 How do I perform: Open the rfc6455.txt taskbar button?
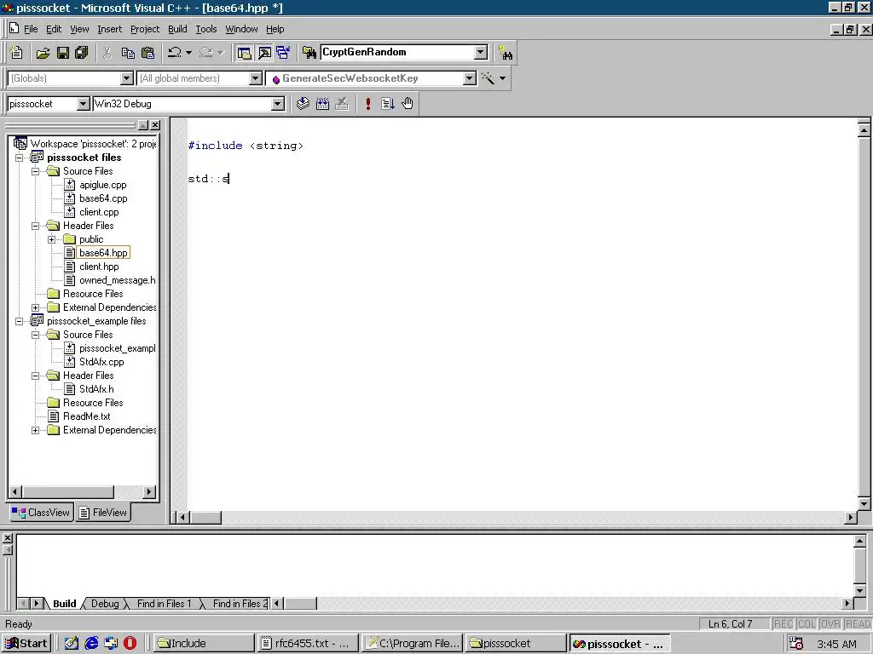[307, 644]
